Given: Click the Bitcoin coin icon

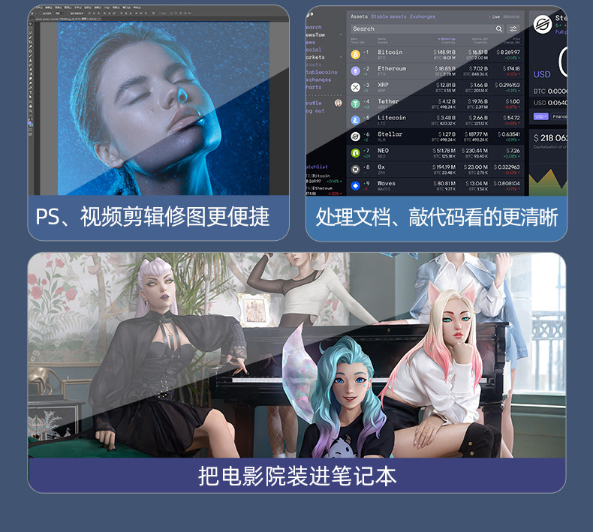Looking at the screenshot, I should point(355,55).
